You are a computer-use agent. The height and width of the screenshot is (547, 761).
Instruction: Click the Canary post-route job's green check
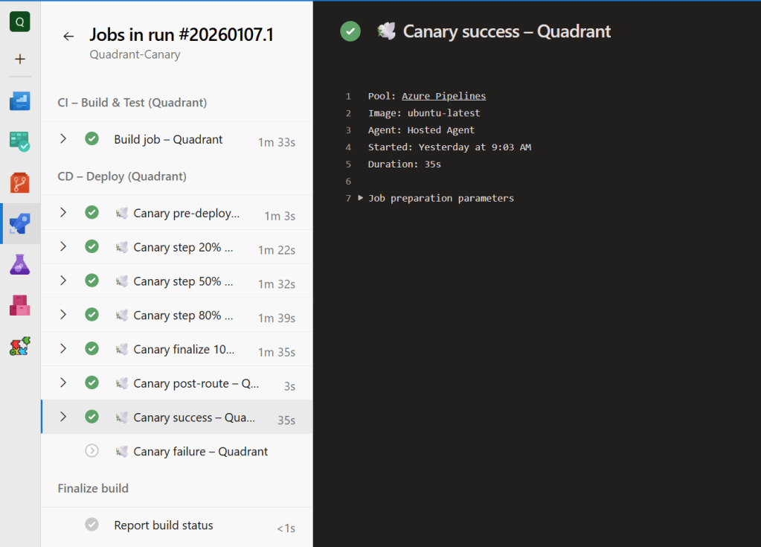[x=91, y=383]
